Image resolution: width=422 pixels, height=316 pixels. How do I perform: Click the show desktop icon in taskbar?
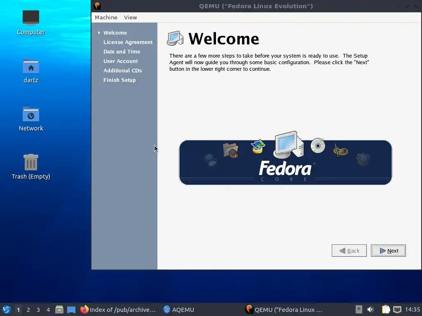(71, 309)
